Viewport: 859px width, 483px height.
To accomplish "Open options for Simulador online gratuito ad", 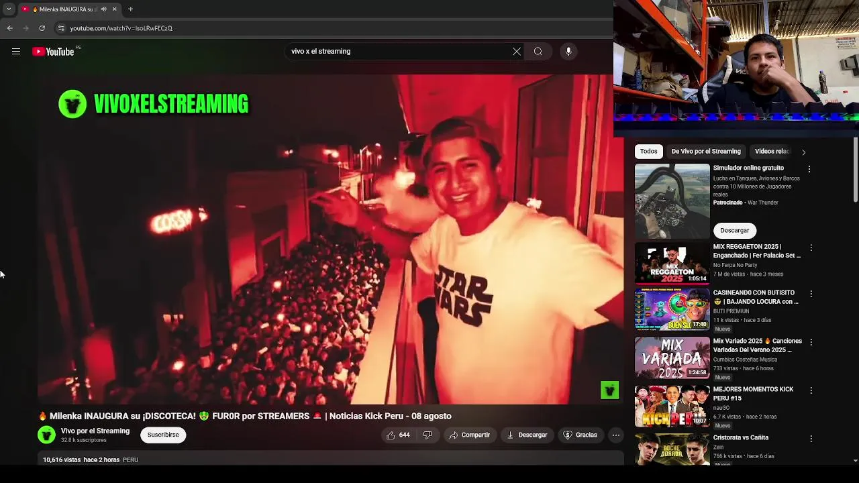I will [809, 169].
